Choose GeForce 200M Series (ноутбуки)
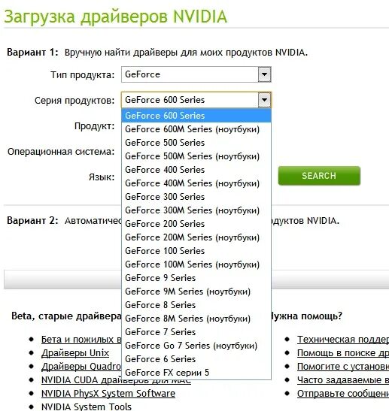Image resolution: width=389 pixels, height=411 pixels. tap(196, 237)
